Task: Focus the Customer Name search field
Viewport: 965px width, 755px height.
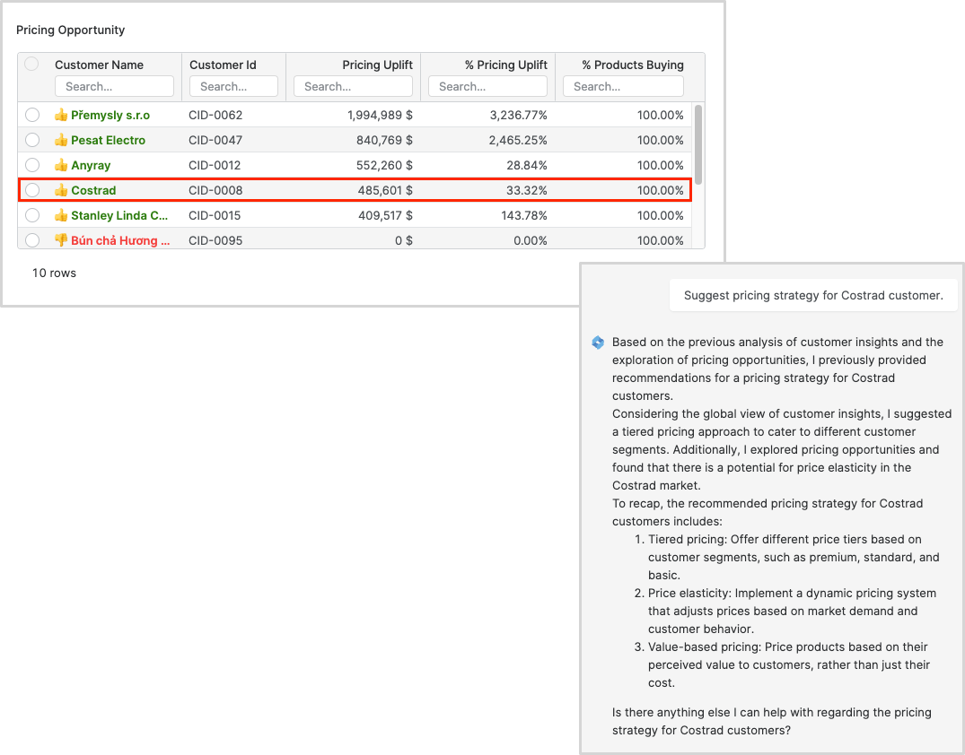Action: (x=114, y=86)
